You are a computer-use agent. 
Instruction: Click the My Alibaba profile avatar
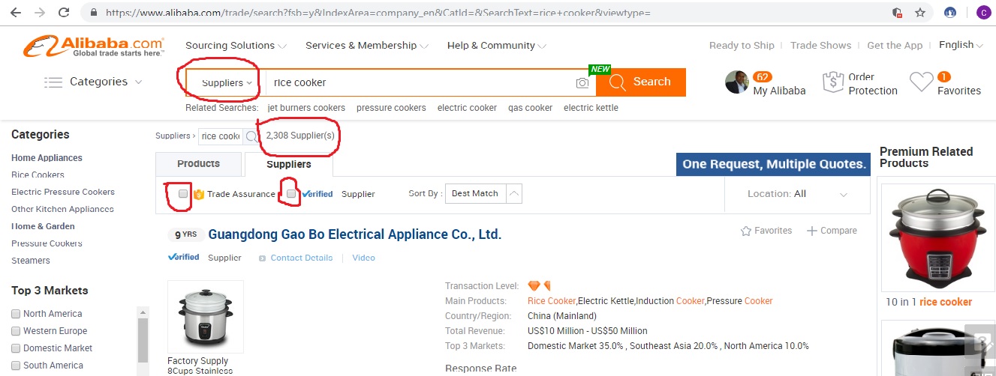736,82
